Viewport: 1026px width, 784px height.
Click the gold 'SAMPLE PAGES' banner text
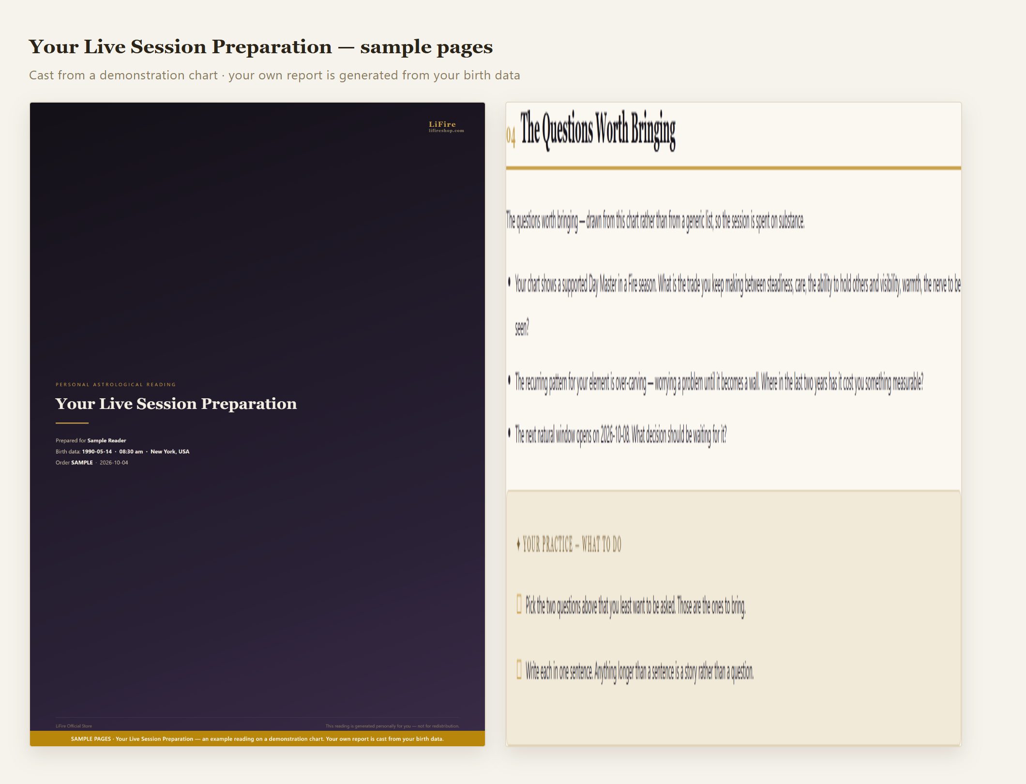tap(257, 739)
